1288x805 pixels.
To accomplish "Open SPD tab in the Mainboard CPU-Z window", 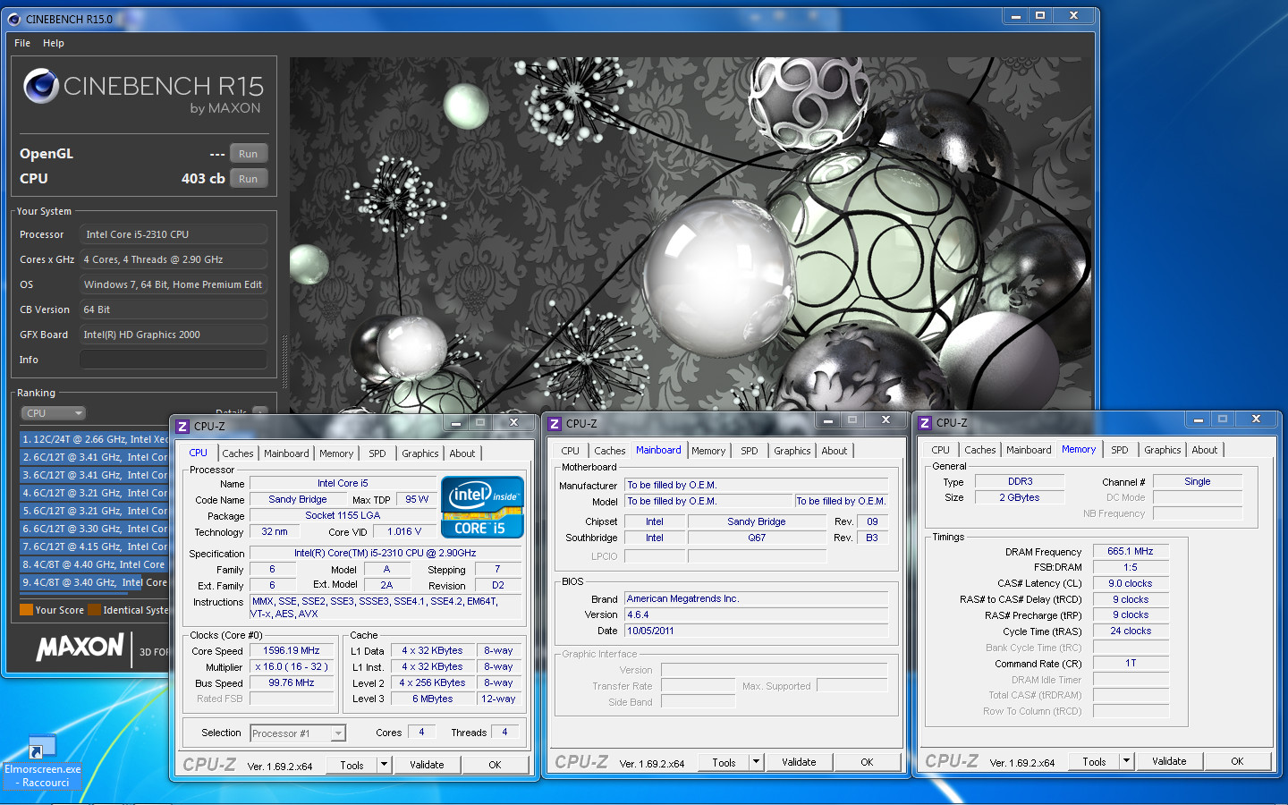I will click(x=750, y=451).
